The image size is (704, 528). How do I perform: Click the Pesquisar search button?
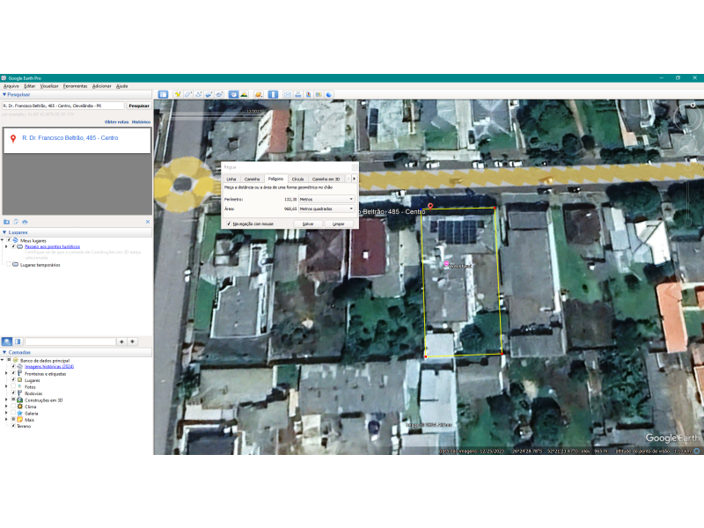[x=139, y=106]
